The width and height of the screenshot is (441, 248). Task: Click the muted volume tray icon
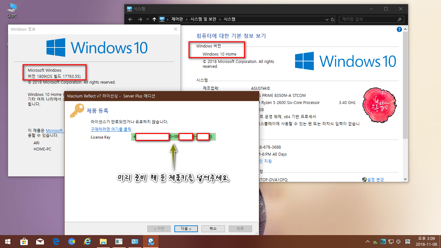[399, 242]
